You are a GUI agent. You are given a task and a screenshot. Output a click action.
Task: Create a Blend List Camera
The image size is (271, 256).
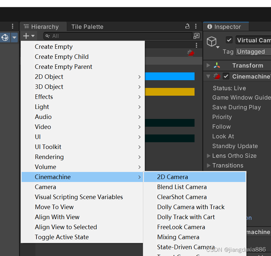pos(195,187)
